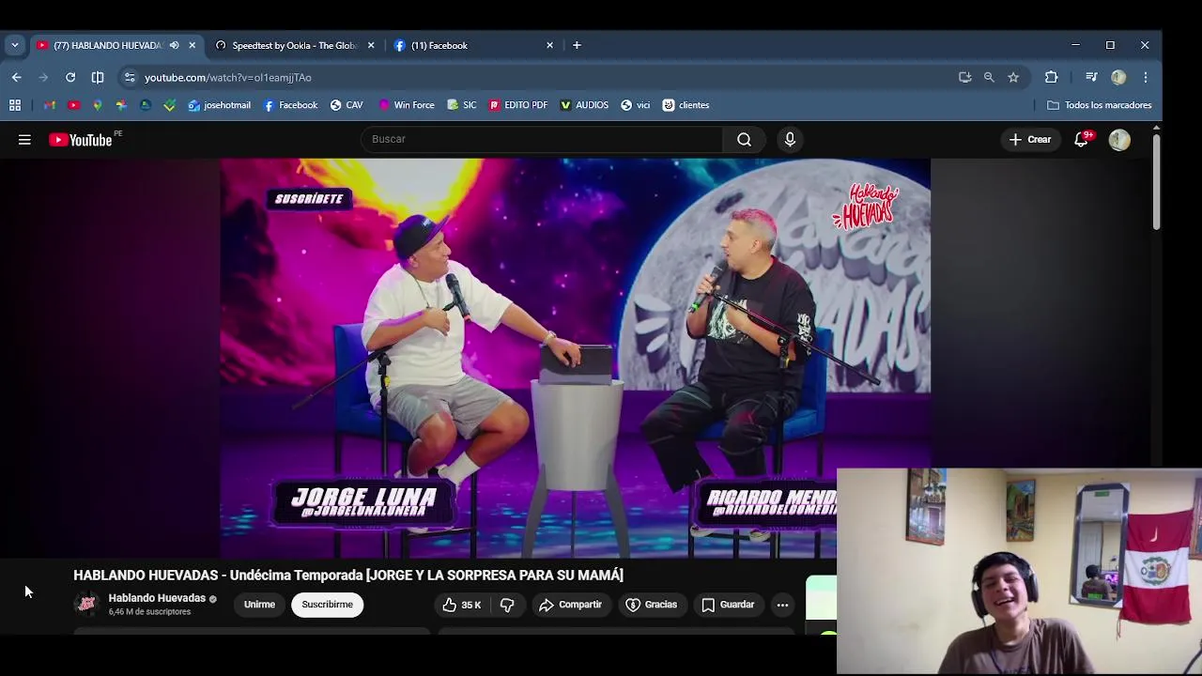Viewport: 1202px width, 676px height.
Task: Click the Crear create button
Action: coord(1029,140)
